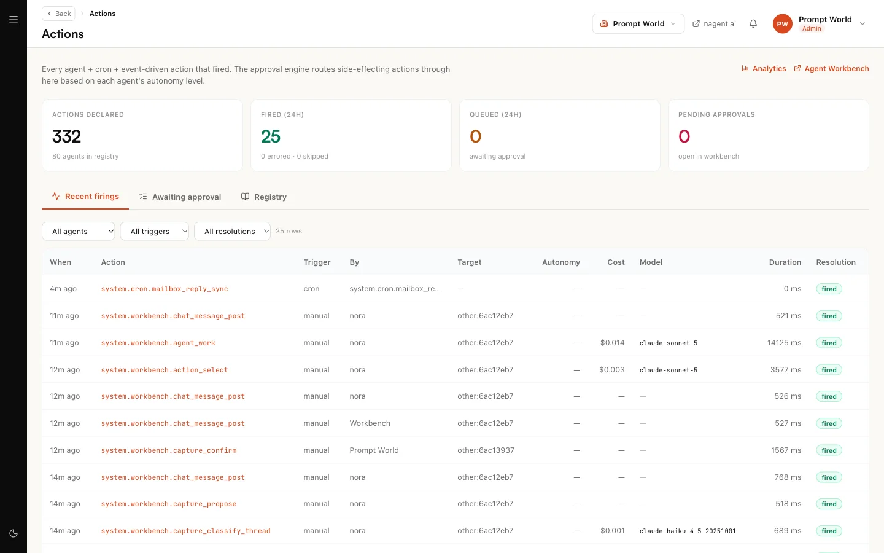Click the Agent Workbench external-link icon
This screenshot has height=553, width=884.
tap(797, 69)
